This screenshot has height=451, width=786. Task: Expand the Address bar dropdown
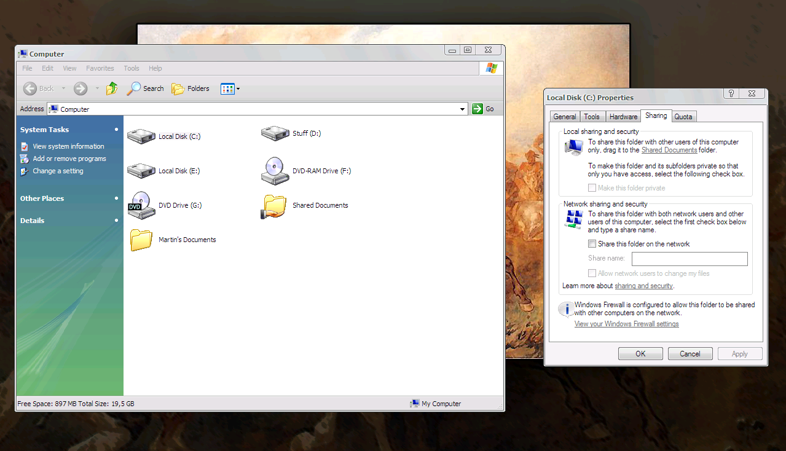tap(463, 109)
